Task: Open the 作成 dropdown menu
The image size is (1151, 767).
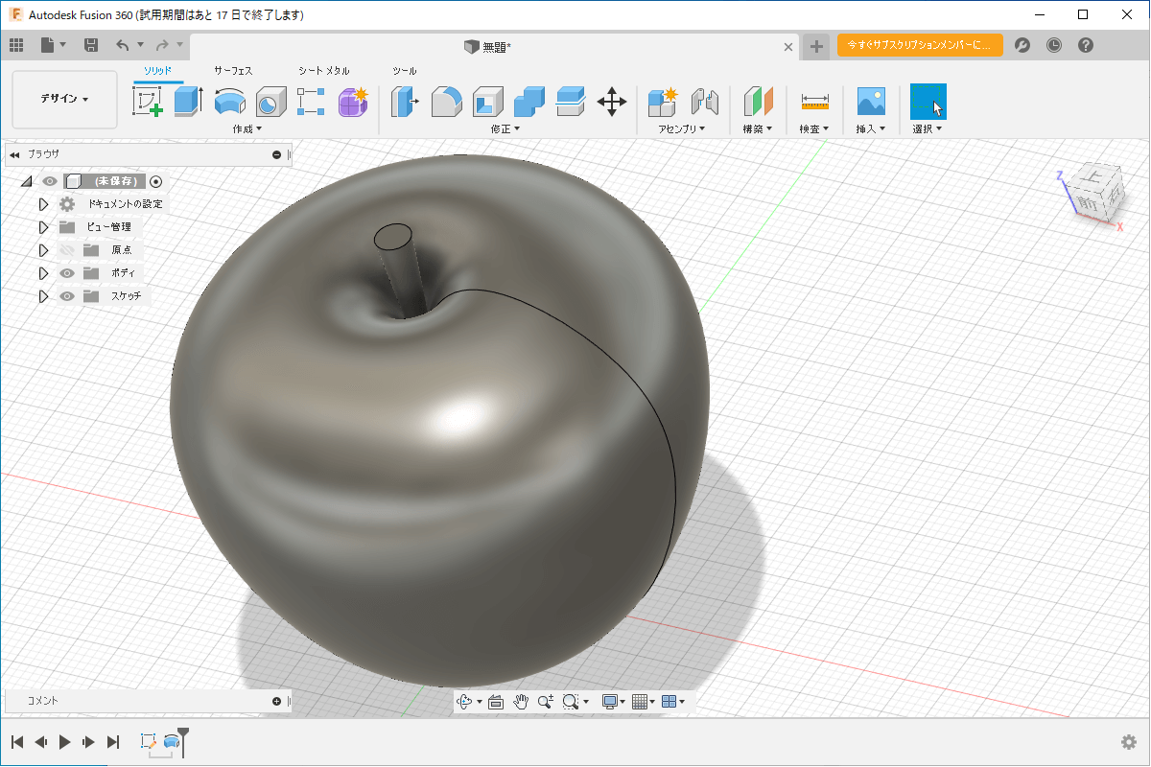Action: 247,128
